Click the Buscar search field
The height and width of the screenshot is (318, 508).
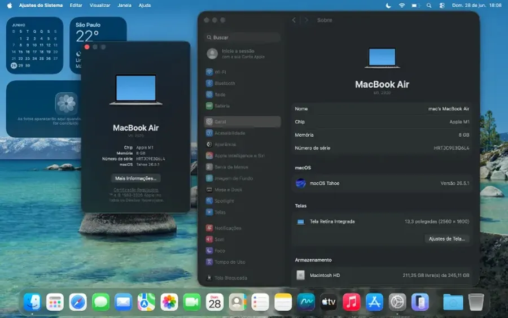point(242,37)
